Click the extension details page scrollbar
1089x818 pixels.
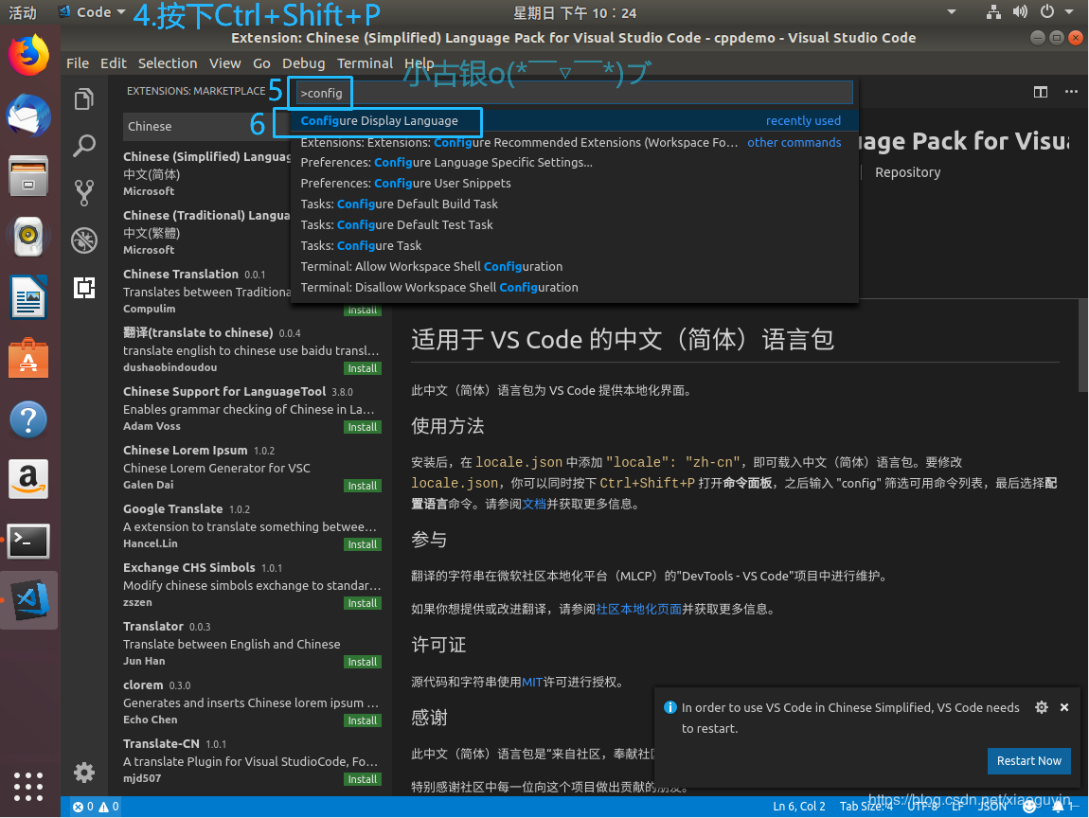1082,346
